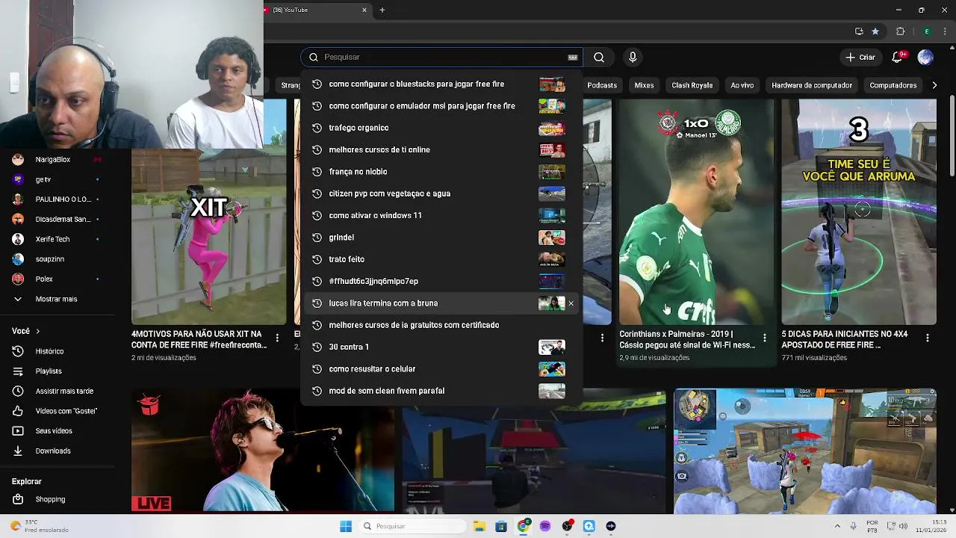Open Spotify from the taskbar
Screen dimensions: 956x538
point(545,526)
